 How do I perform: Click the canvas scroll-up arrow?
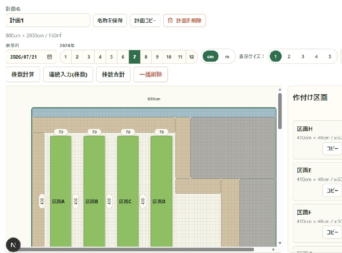click(280, 90)
